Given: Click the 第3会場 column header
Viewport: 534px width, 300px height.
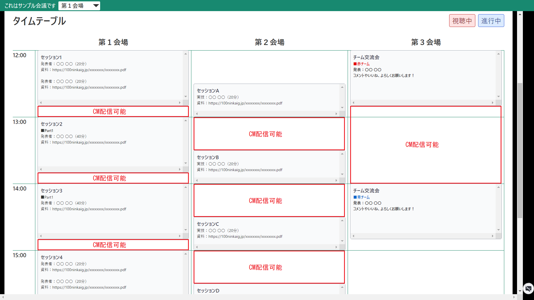Looking at the screenshot, I should pos(426,42).
